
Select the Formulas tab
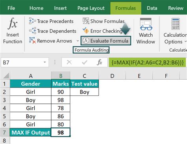click(x=126, y=8)
